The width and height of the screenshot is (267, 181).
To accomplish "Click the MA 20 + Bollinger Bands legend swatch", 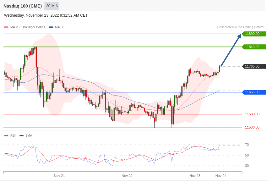I will (6, 27).
